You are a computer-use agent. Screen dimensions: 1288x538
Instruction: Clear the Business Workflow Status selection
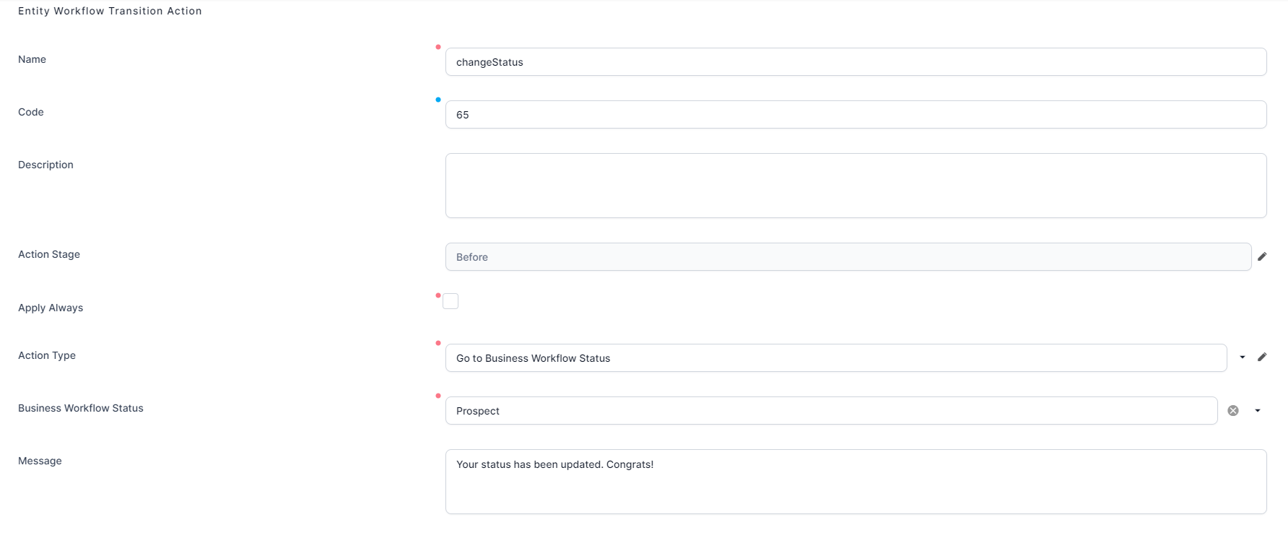click(1233, 410)
